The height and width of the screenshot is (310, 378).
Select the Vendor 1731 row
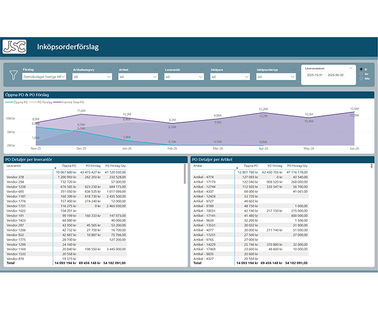66,206
